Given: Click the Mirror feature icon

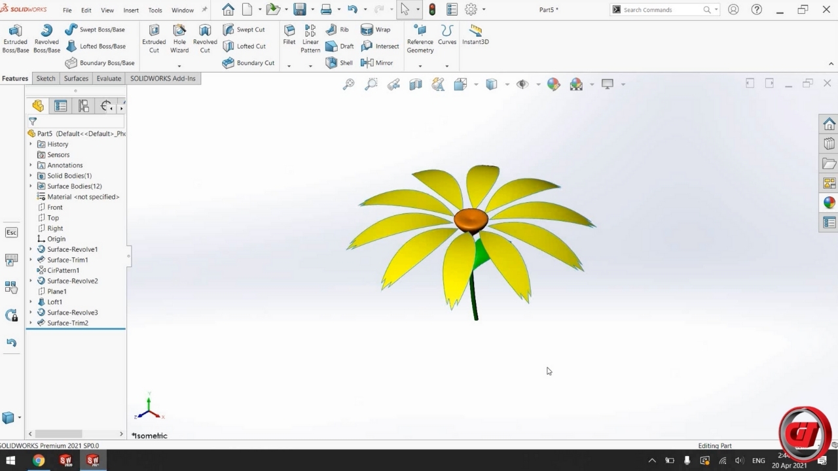Looking at the screenshot, I should [x=376, y=63].
